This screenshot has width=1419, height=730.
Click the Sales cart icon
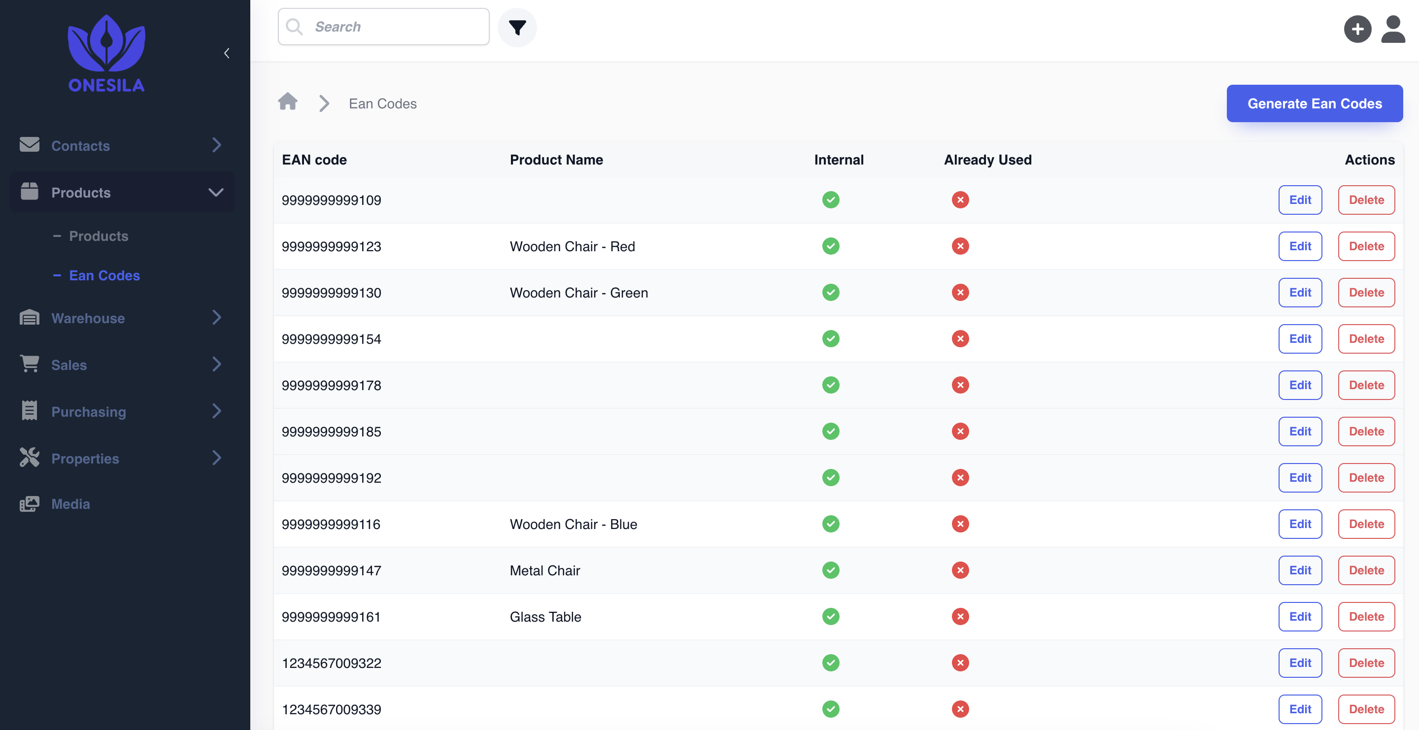pyautogui.click(x=29, y=364)
